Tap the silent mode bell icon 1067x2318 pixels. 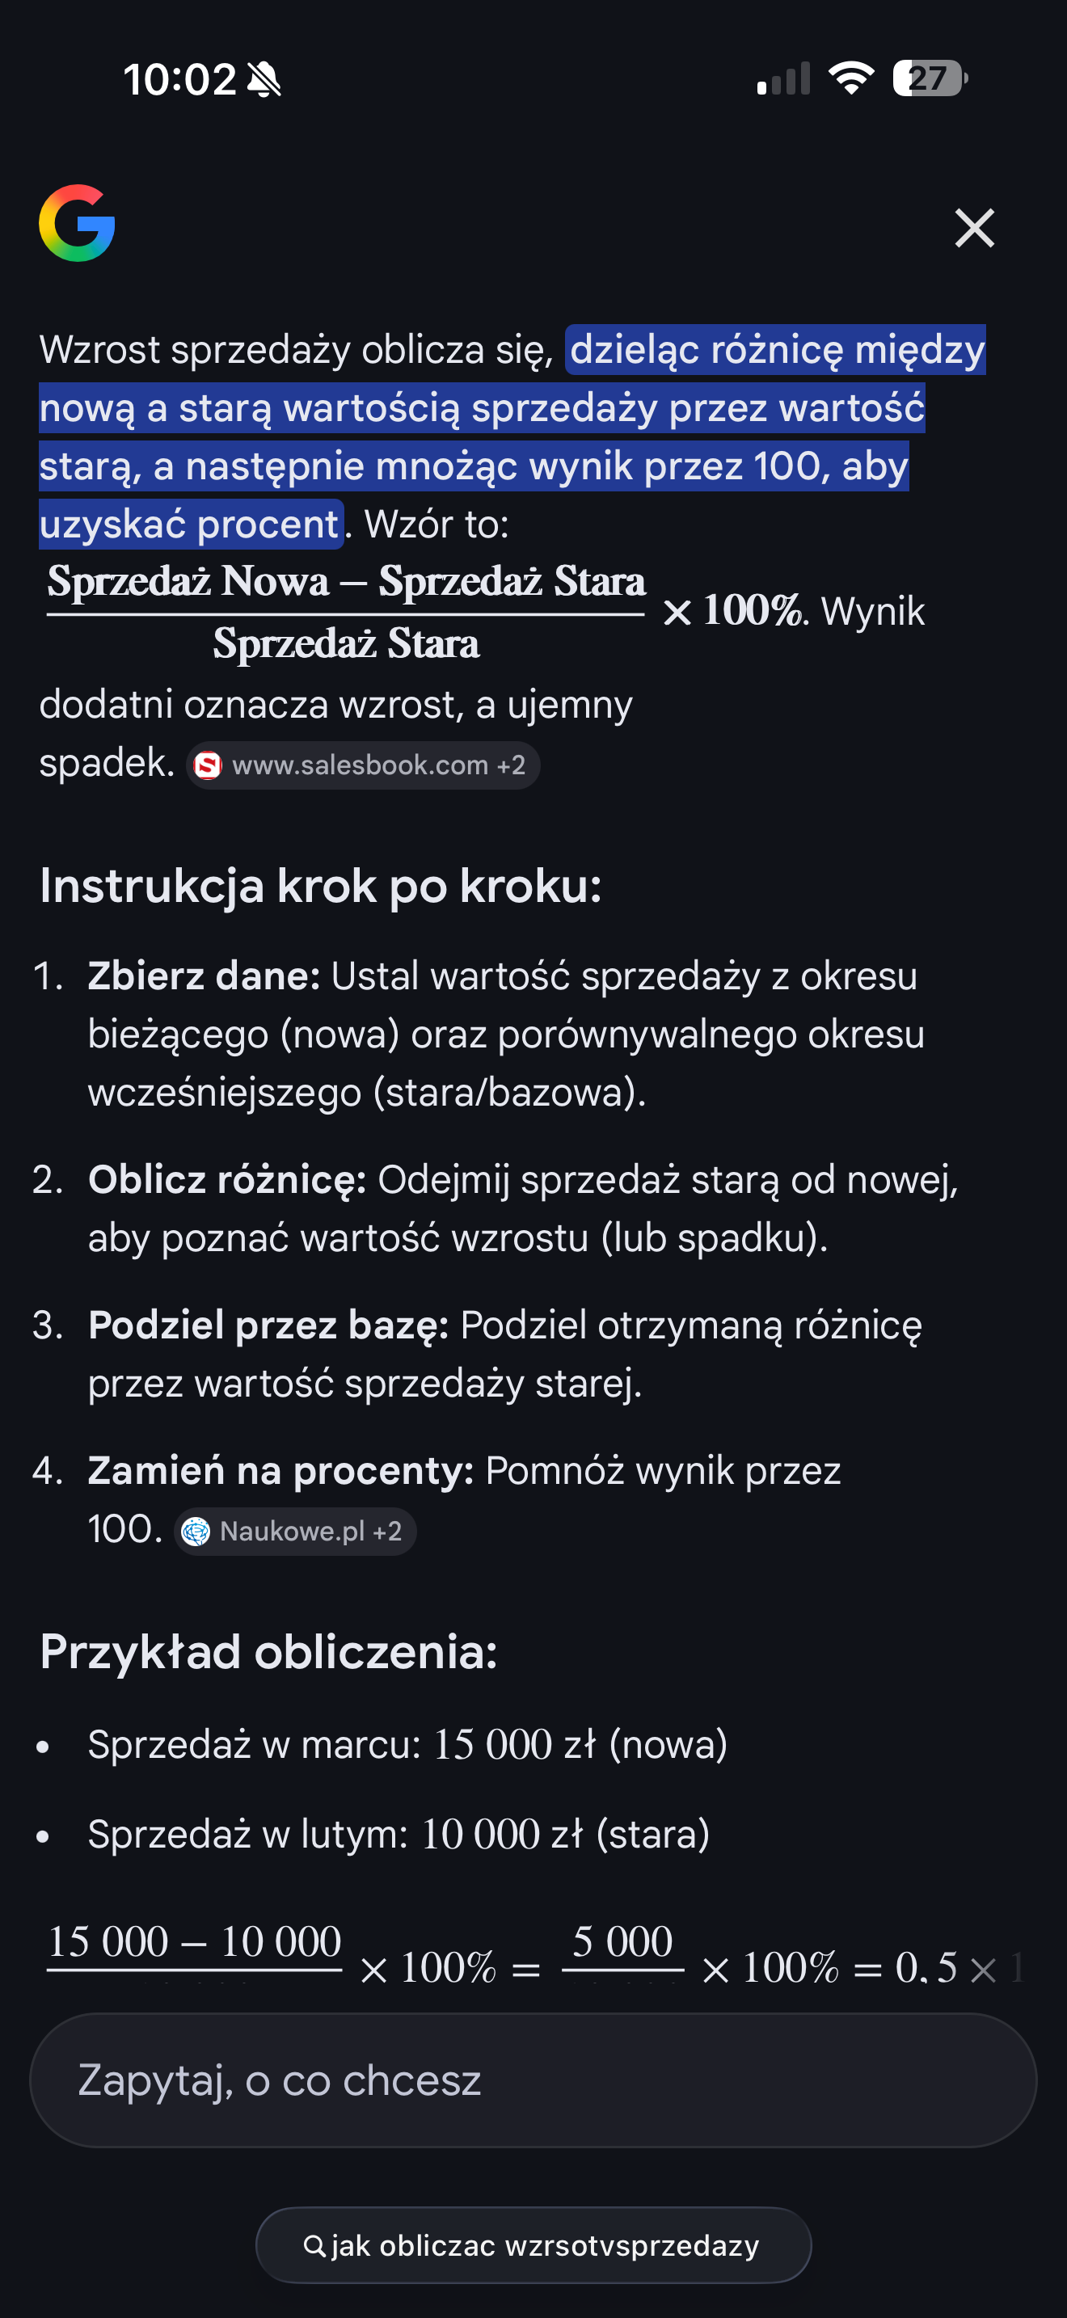point(264,79)
